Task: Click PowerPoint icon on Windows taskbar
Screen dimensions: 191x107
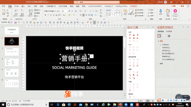Action: 120,105
